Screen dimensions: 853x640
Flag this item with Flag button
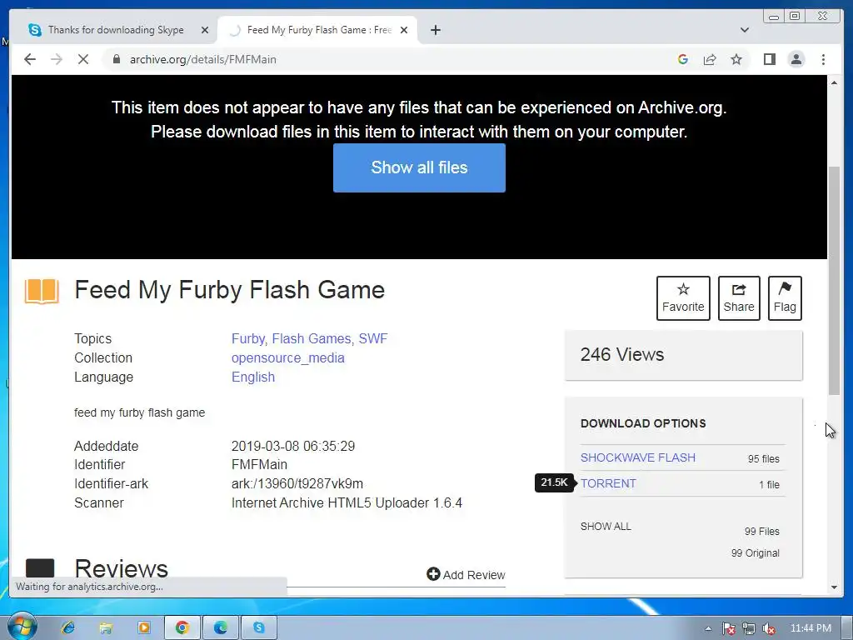(x=785, y=298)
